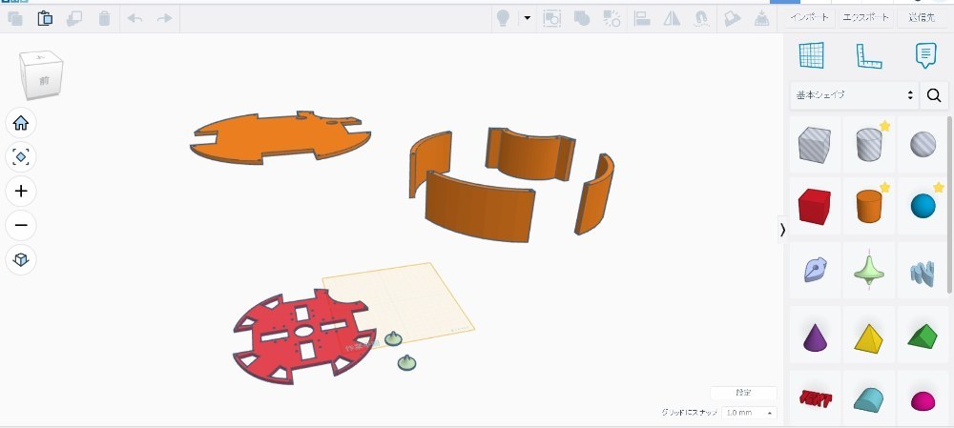Screen dimensions: 954x428
Task: Select the green spinning top shape
Action: click(x=869, y=272)
